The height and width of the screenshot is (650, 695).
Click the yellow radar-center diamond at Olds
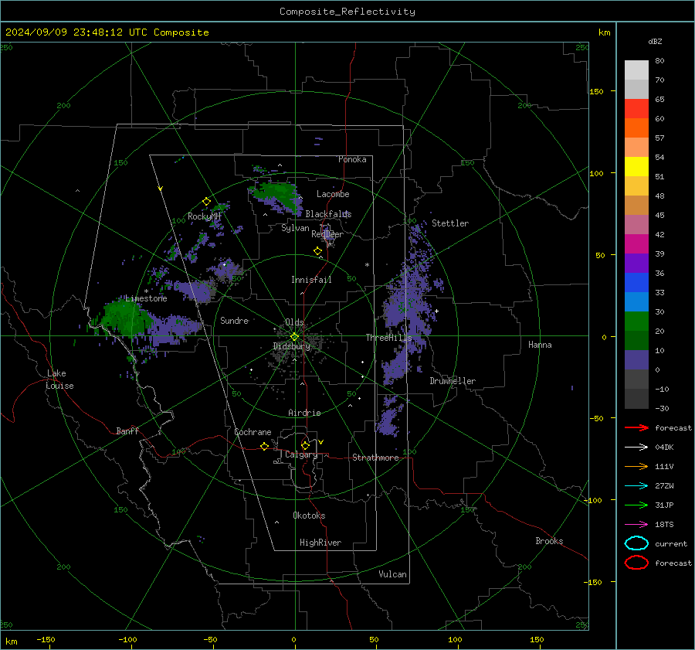(x=294, y=337)
